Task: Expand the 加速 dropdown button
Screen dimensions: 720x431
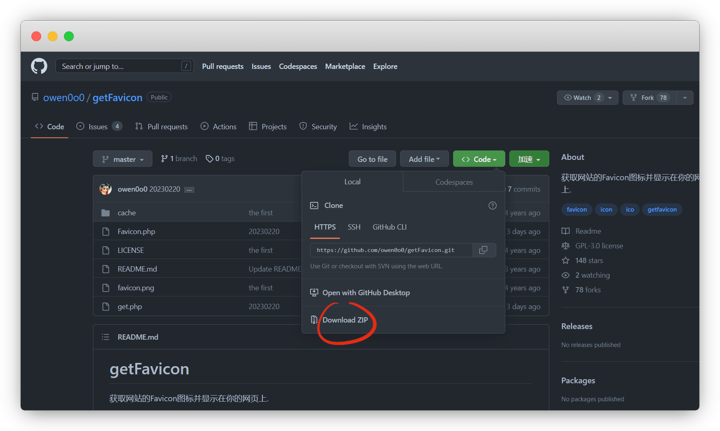Action: pyautogui.click(x=528, y=159)
